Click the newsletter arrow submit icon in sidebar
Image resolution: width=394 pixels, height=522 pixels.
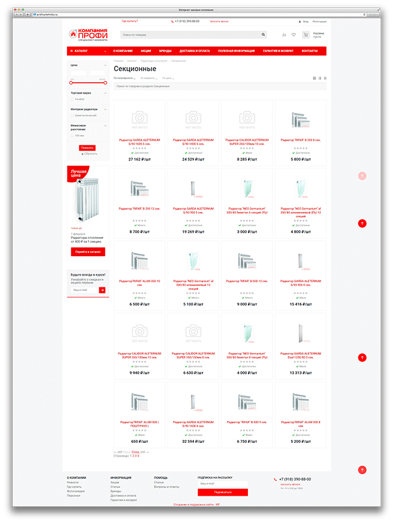(x=102, y=290)
